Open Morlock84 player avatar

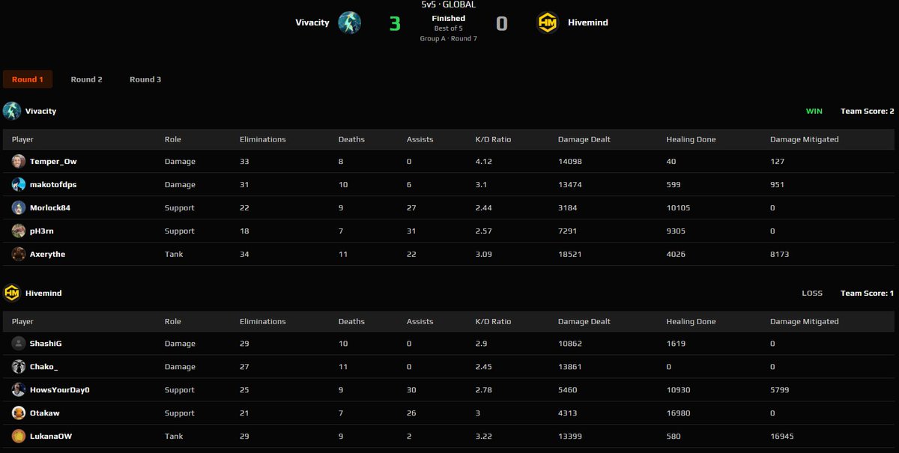click(19, 207)
